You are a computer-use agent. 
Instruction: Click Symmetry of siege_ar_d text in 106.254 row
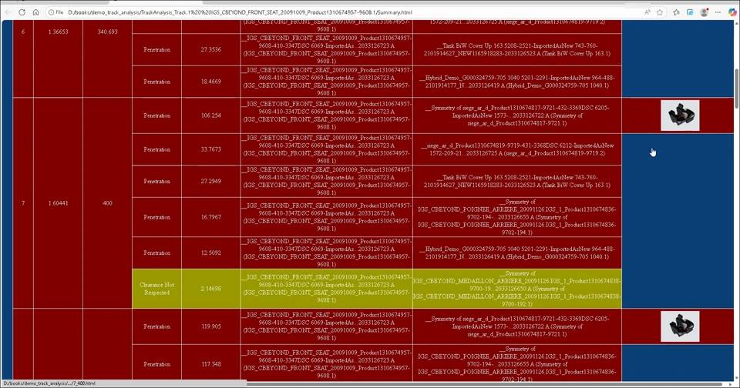pyautogui.click(x=516, y=115)
